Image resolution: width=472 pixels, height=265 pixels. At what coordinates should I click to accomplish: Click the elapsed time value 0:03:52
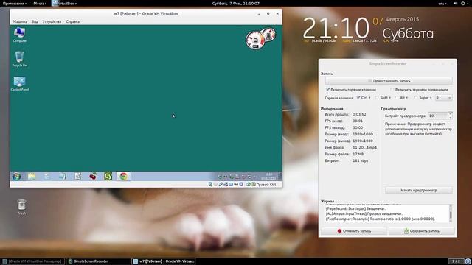[359, 115]
